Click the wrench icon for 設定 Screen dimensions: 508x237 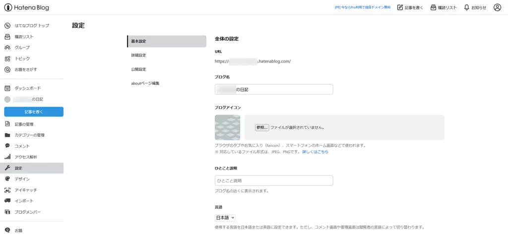[x=7, y=168]
